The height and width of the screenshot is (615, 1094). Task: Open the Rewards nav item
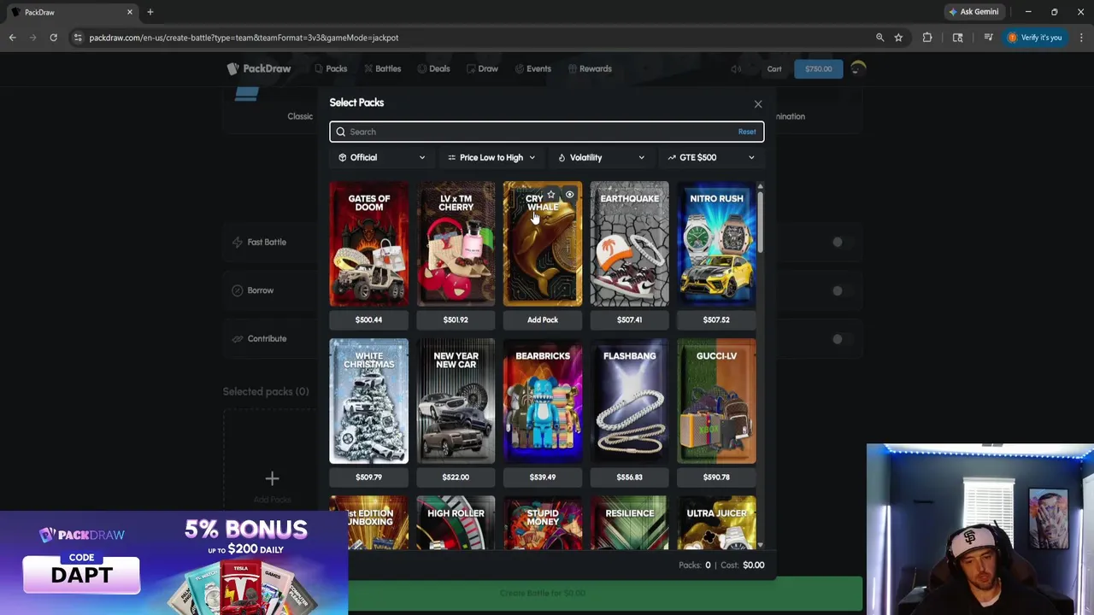[x=590, y=68]
